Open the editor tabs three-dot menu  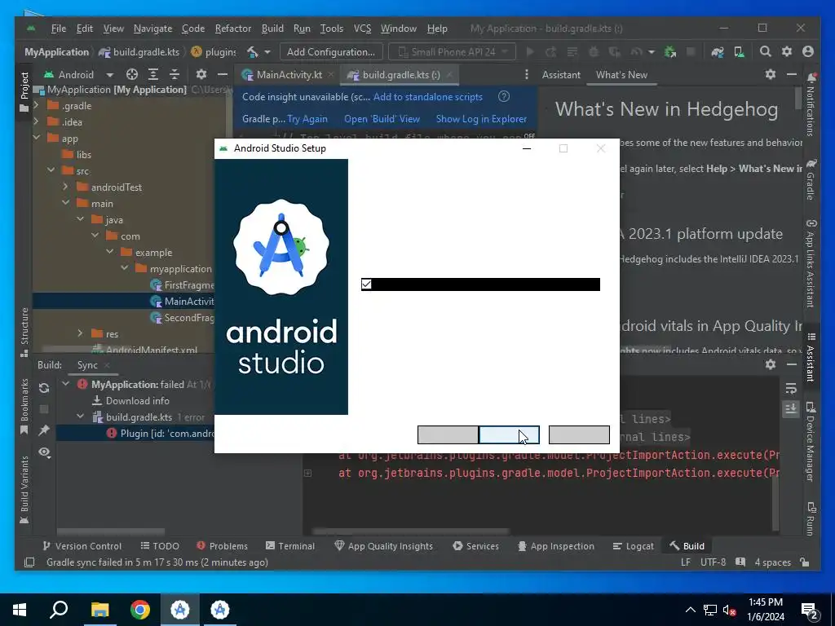[526, 74]
